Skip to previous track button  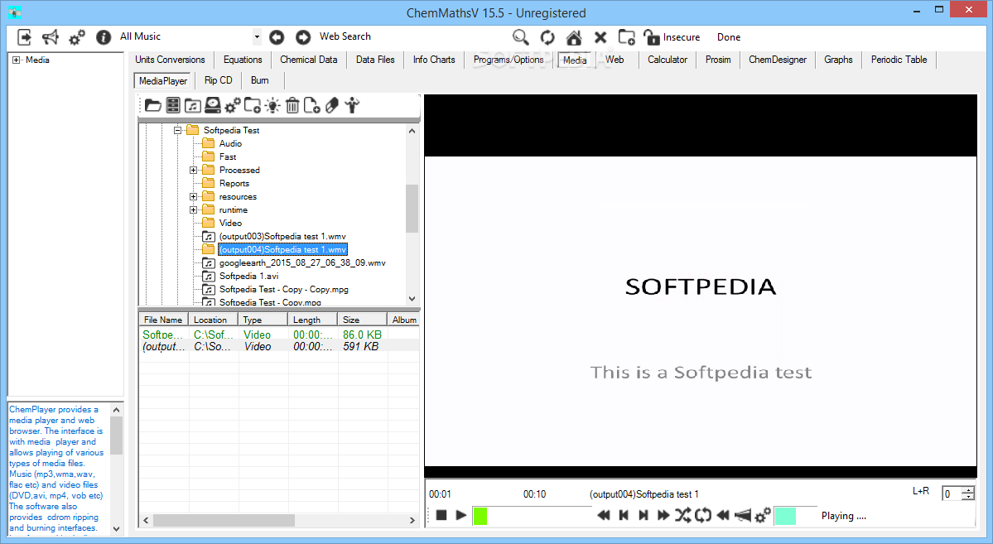pyautogui.click(x=624, y=516)
